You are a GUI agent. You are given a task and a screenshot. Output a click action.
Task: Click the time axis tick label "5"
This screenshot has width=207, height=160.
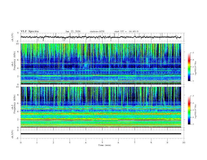[102, 142]
